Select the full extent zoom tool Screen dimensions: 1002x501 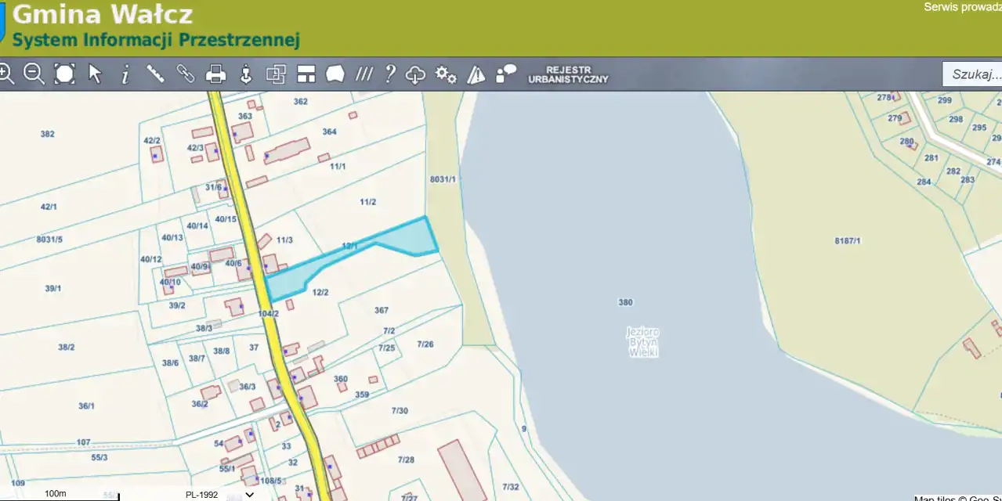[x=64, y=74]
